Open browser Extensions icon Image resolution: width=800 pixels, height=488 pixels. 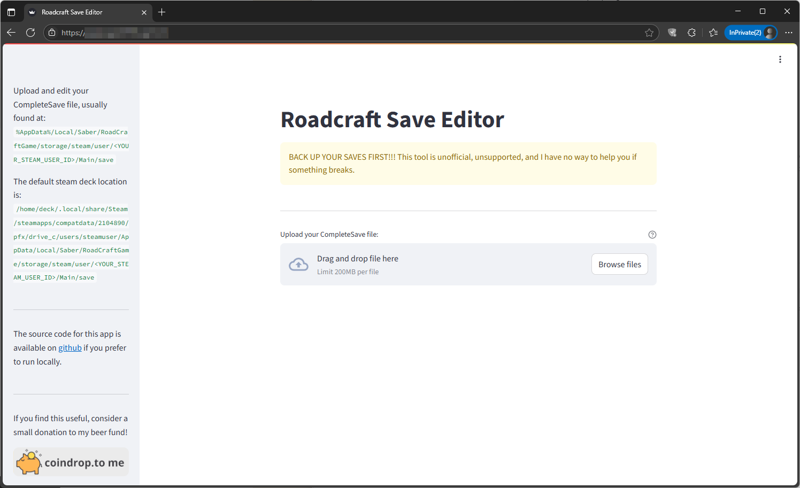[x=691, y=33]
